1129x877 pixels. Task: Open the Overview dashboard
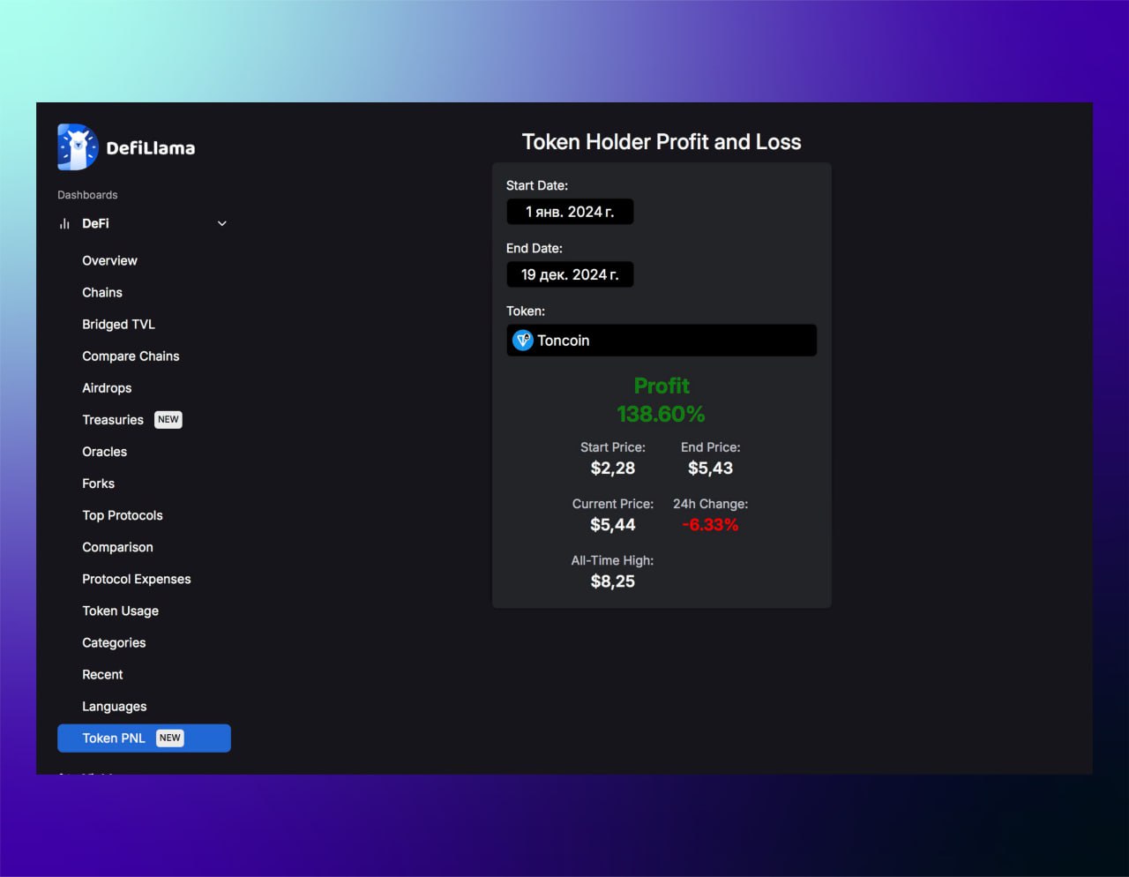[109, 261]
